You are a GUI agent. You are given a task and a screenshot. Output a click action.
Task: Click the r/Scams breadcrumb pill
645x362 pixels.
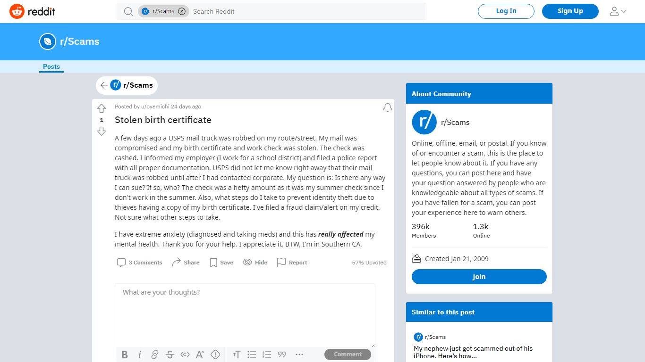click(127, 85)
